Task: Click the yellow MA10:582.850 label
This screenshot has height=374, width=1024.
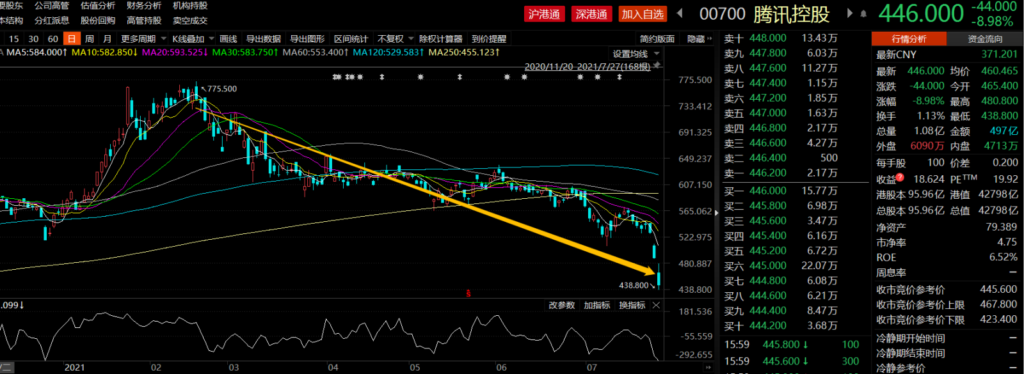Action: [x=104, y=52]
